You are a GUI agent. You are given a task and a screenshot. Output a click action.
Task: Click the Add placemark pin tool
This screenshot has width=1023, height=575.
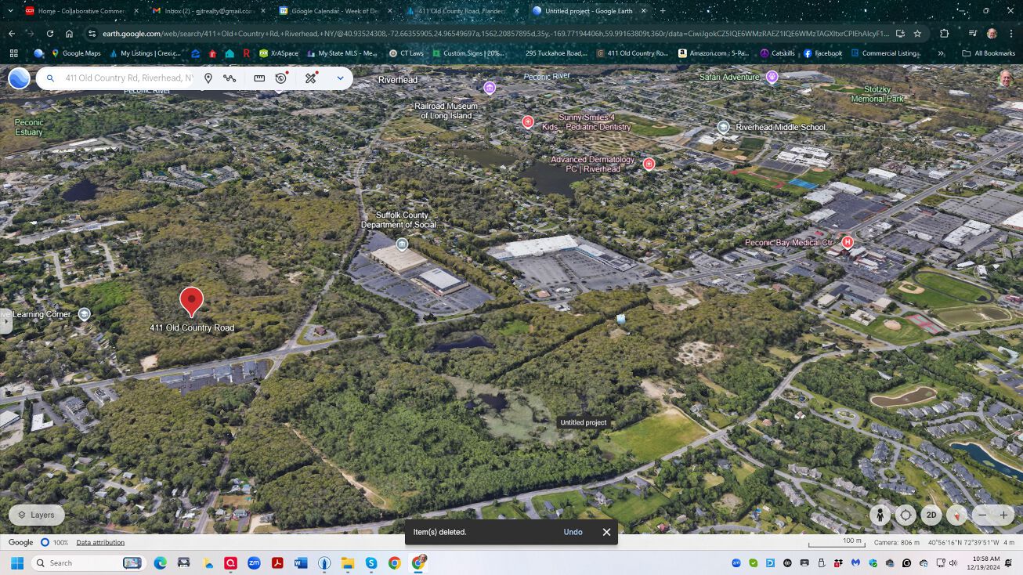click(x=208, y=78)
